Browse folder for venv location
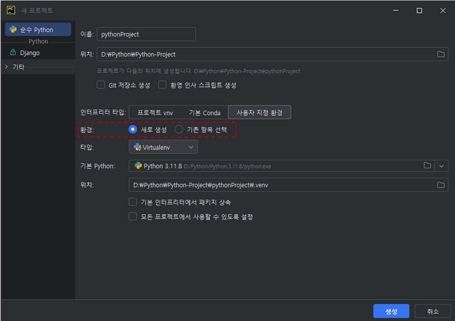Screen dimensions: 455x321 (x=441, y=185)
